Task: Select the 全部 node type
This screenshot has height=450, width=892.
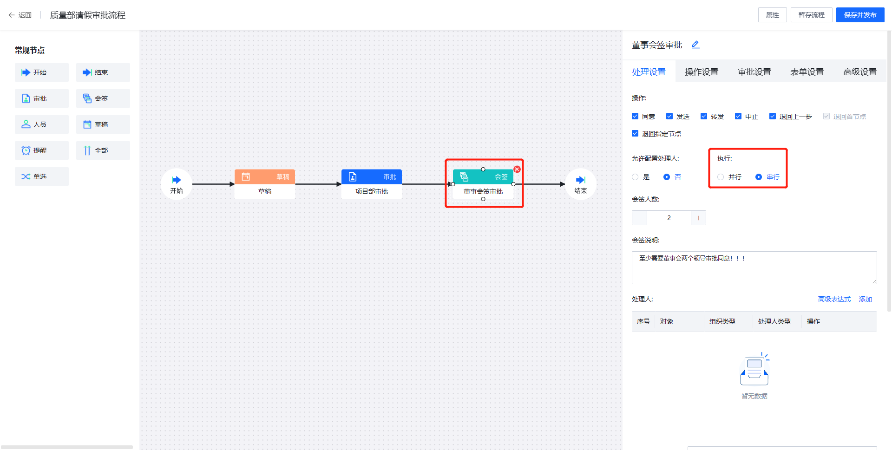Action: pyautogui.click(x=103, y=150)
